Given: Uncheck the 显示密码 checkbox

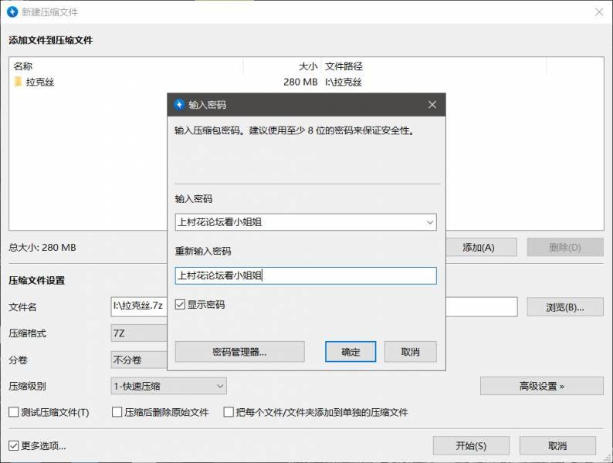Looking at the screenshot, I should 180,305.
